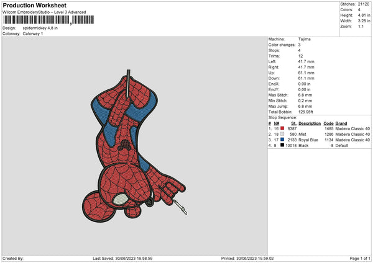Click the 'Royal Blue' description in row 3
This screenshot has width=373, height=263.
(308, 140)
